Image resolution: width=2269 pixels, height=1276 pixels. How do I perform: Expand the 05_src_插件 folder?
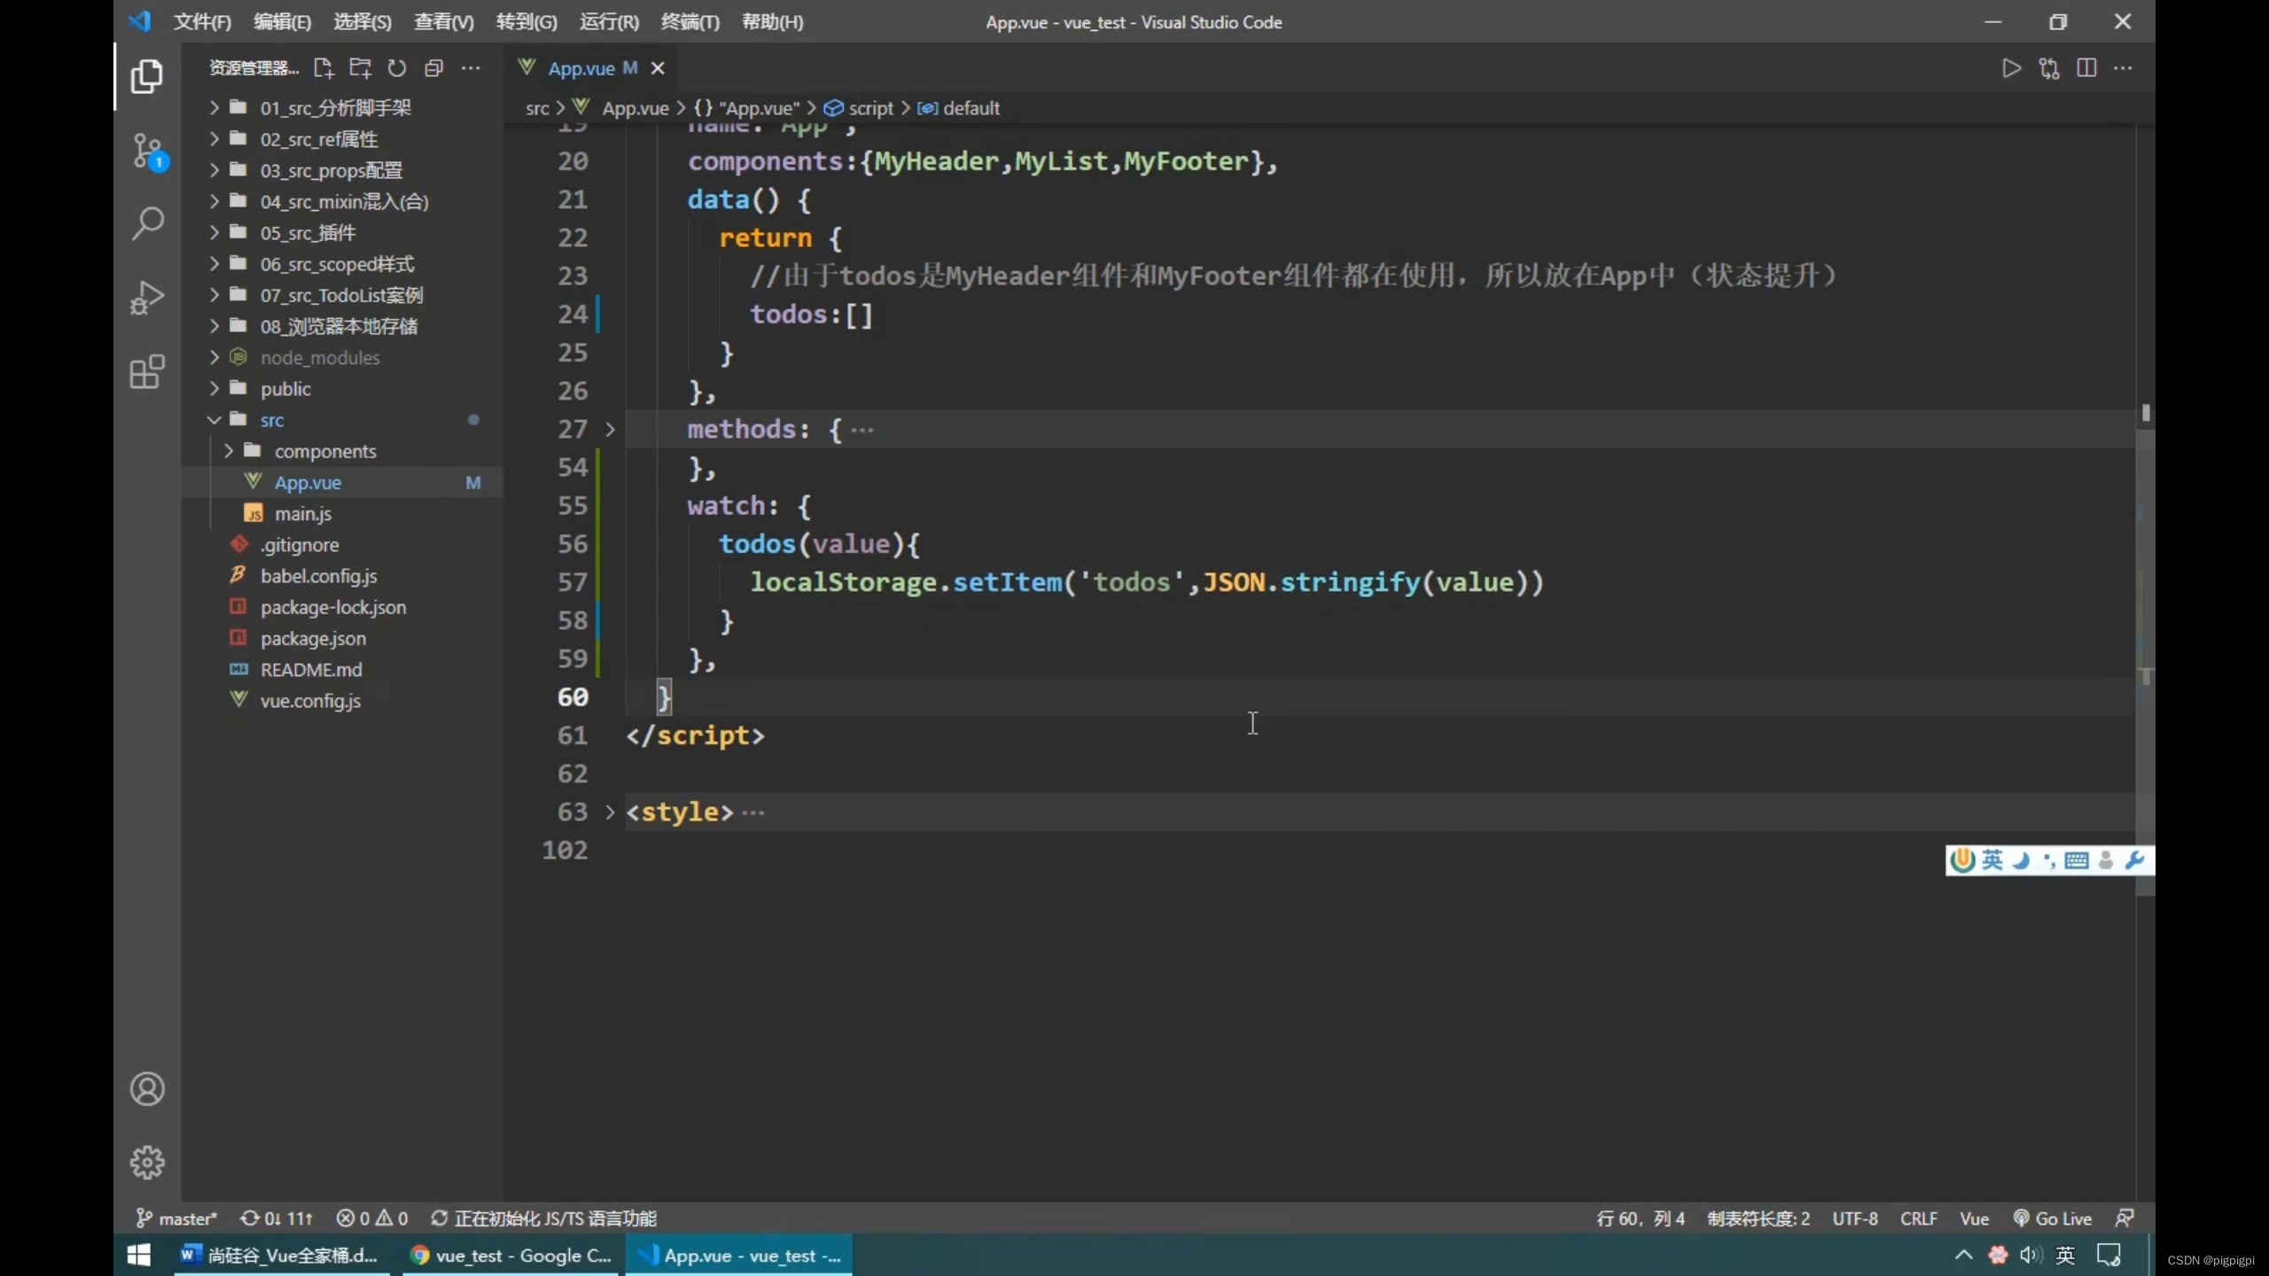coord(342,233)
